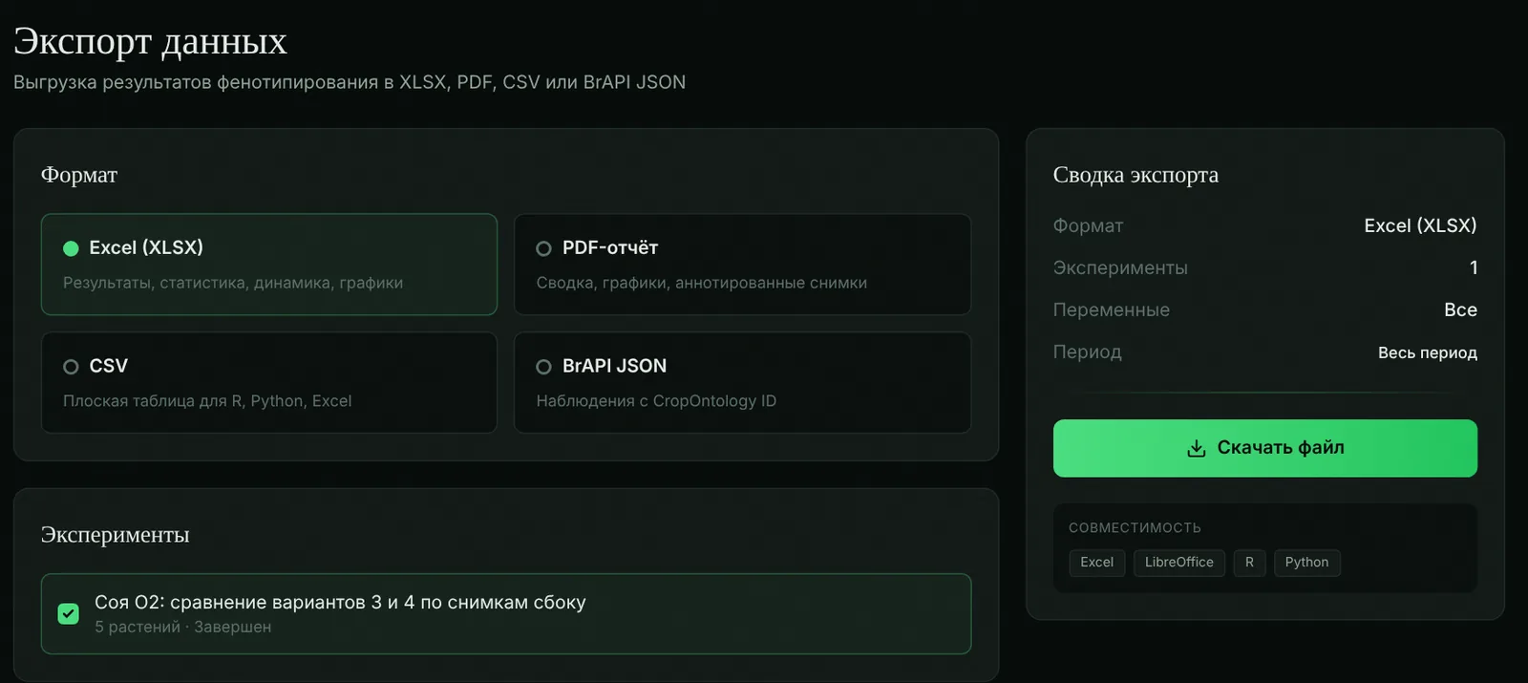This screenshot has height=683, width=1528.
Task: Click the text 'Наблюдения с CropOntology ID'
Action: 656,401
